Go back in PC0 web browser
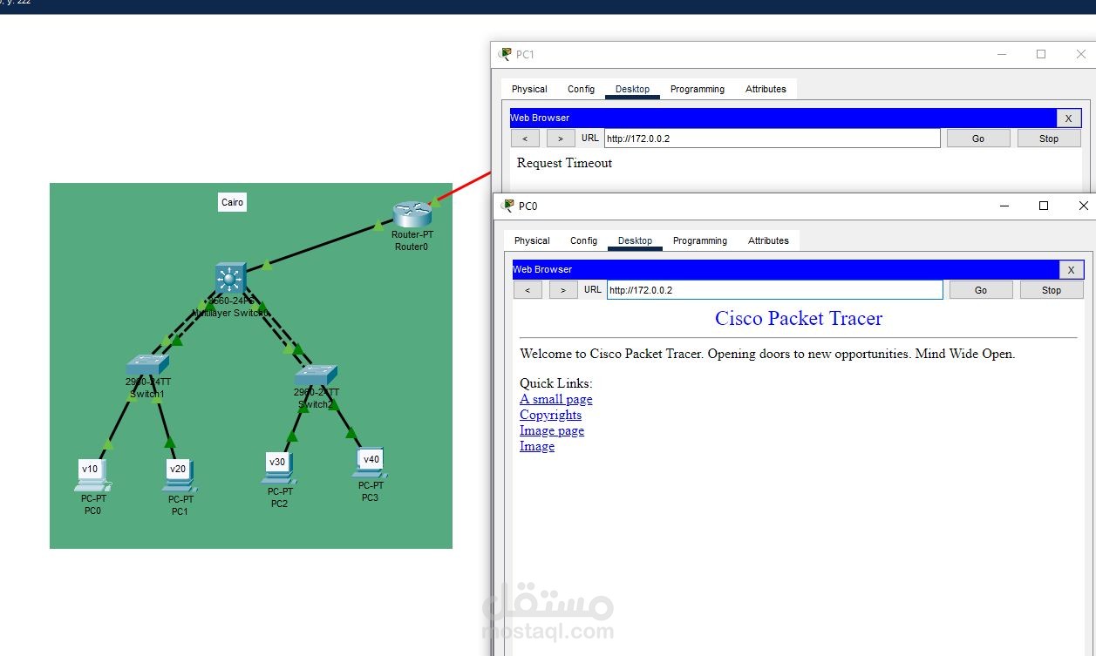Viewport: 1096px width, 656px height. (x=528, y=290)
